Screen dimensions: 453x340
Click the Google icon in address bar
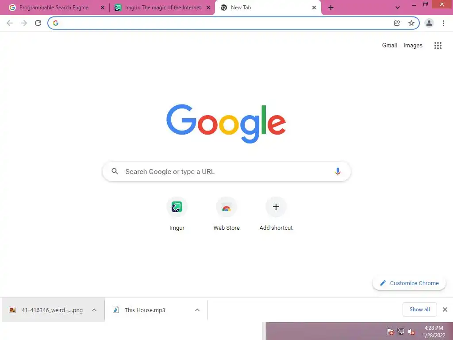coord(56,23)
